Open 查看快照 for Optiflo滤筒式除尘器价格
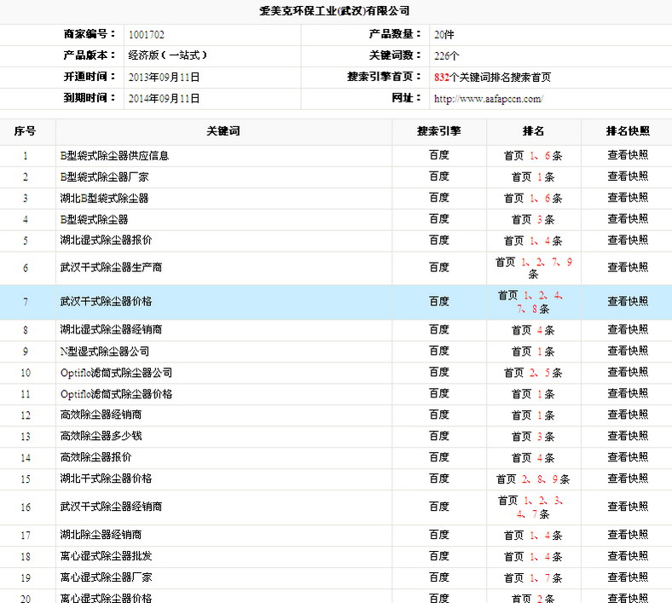The height and width of the screenshot is (603, 672). [628, 394]
